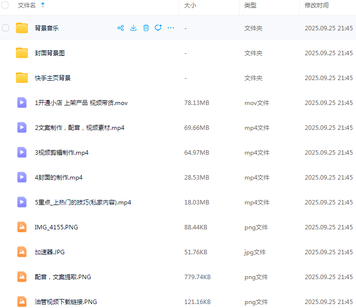Open file 1开通小店 上架产品 视频带货.mov
Viewport: 356px width, 308px height.
click(81, 103)
